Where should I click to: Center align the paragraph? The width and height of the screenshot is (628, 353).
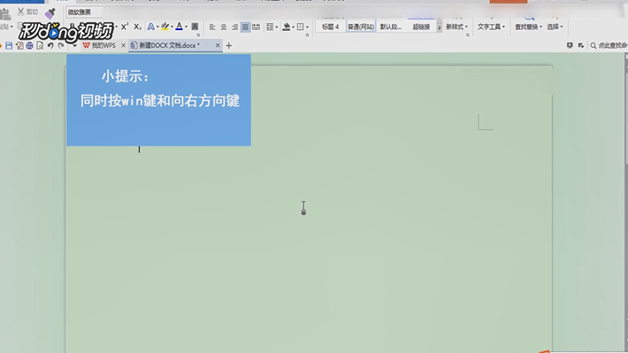224,27
